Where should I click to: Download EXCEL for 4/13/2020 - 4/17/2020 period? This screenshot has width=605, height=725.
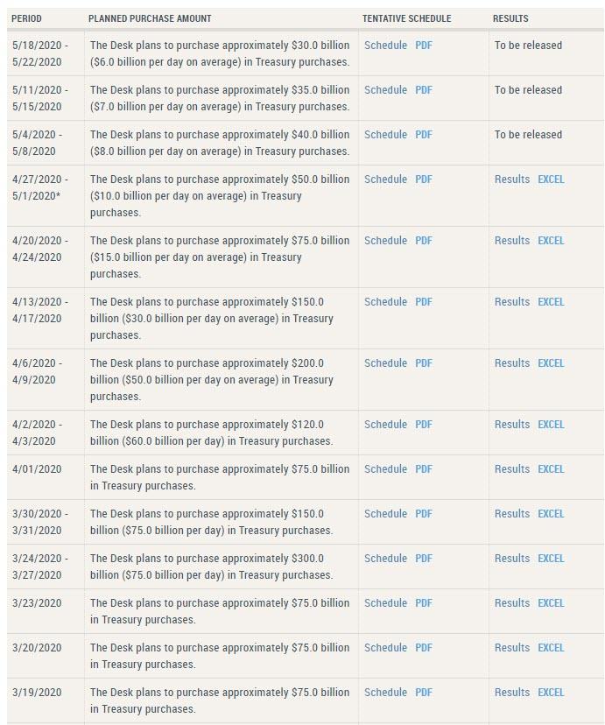(x=551, y=302)
